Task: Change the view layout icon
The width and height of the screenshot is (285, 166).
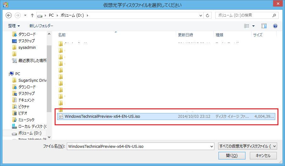Action: pyautogui.click(x=246, y=26)
